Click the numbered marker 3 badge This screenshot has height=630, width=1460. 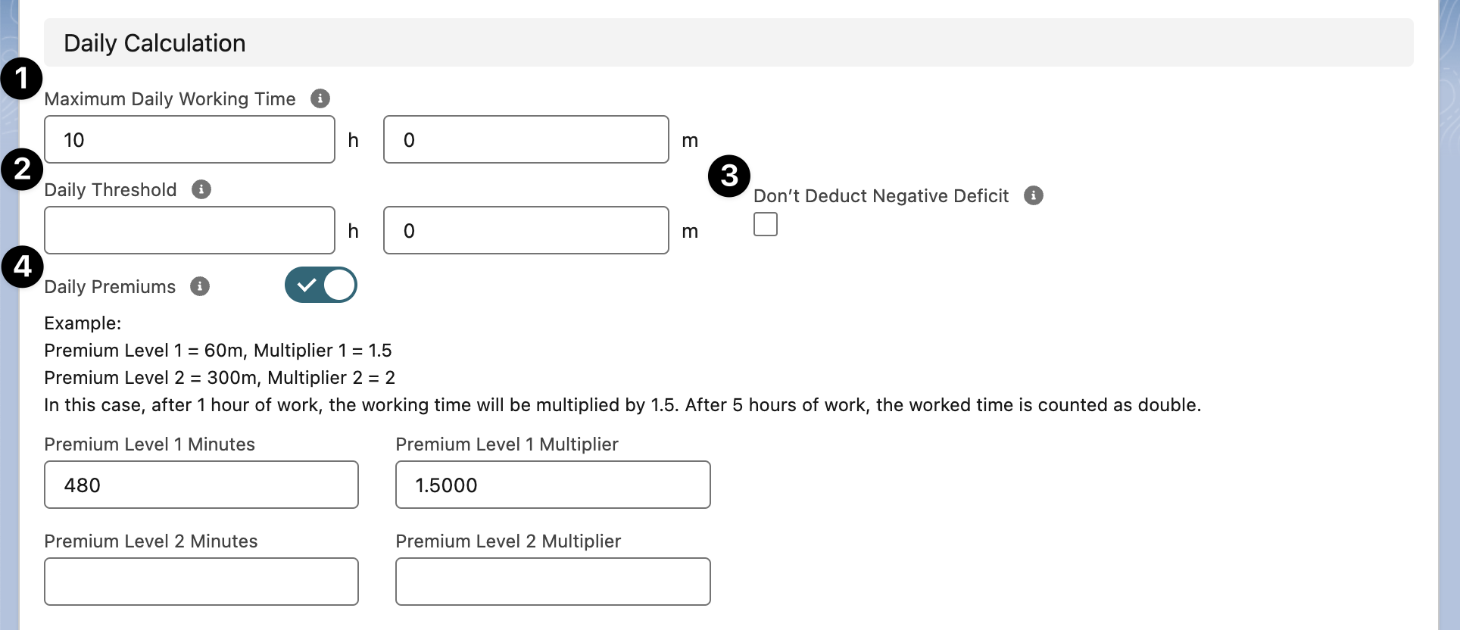pos(728,175)
